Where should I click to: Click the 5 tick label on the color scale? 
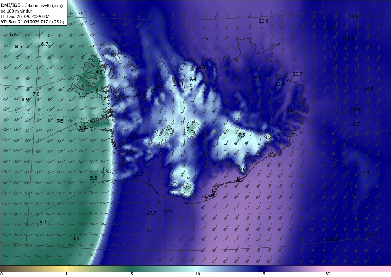131,274
